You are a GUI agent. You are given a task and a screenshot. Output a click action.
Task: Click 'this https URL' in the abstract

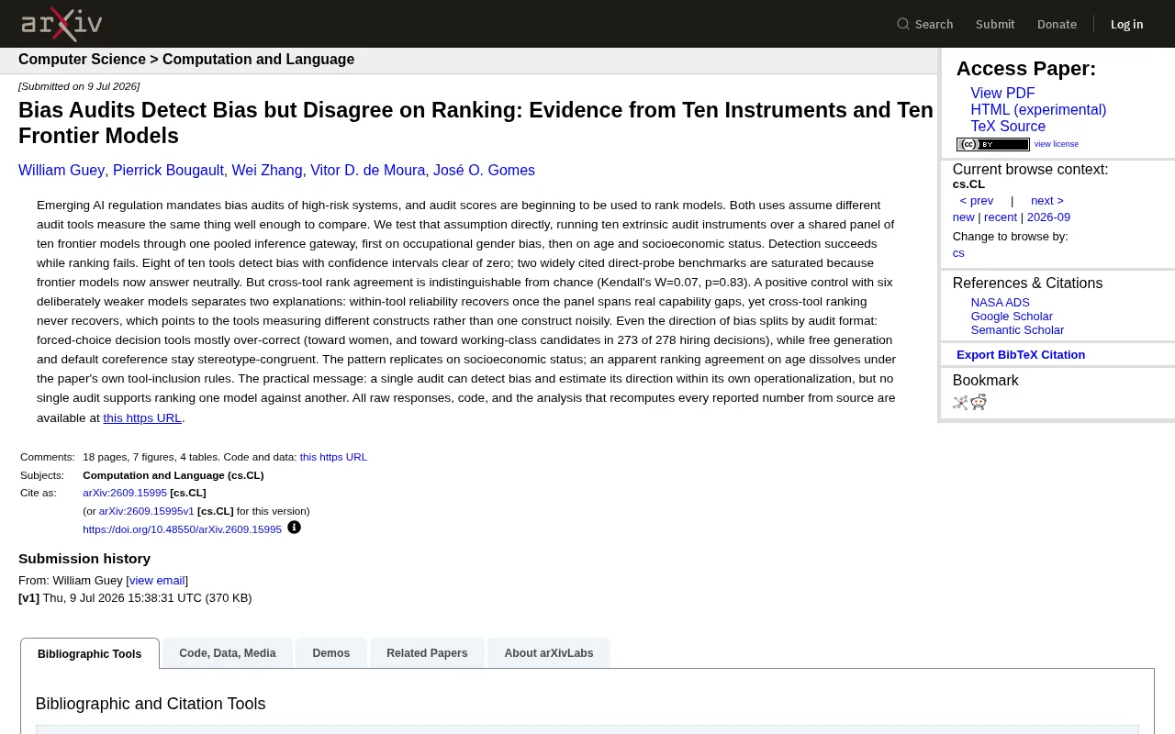pos(142,418)
